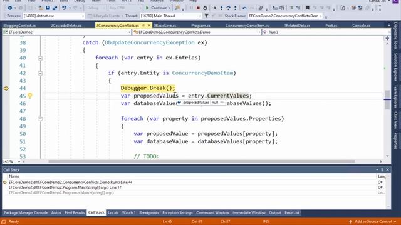Open the Diagnostic Tools side tab
Screen dimensions: 401x225
tap(395, 36)
